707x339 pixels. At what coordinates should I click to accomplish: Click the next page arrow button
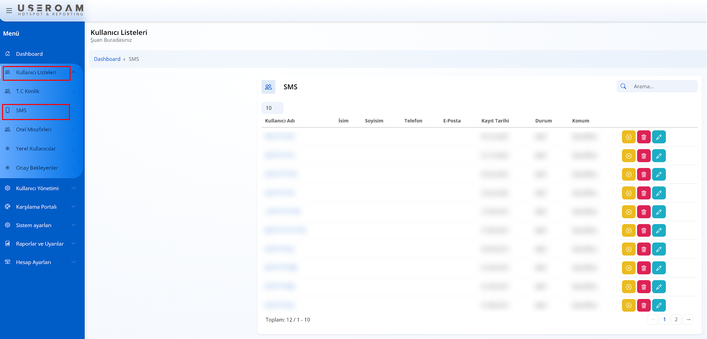pos(688,320)
